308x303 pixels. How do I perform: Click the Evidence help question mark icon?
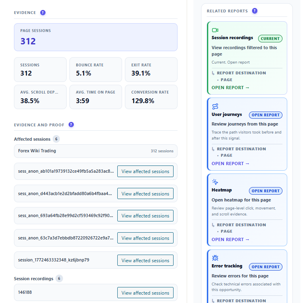pos(43,13)
